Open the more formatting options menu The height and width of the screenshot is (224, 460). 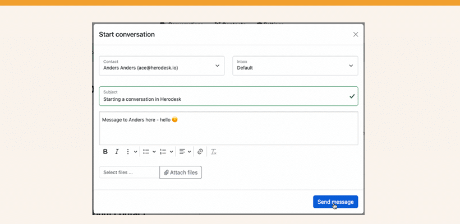[x=127, y=152]
